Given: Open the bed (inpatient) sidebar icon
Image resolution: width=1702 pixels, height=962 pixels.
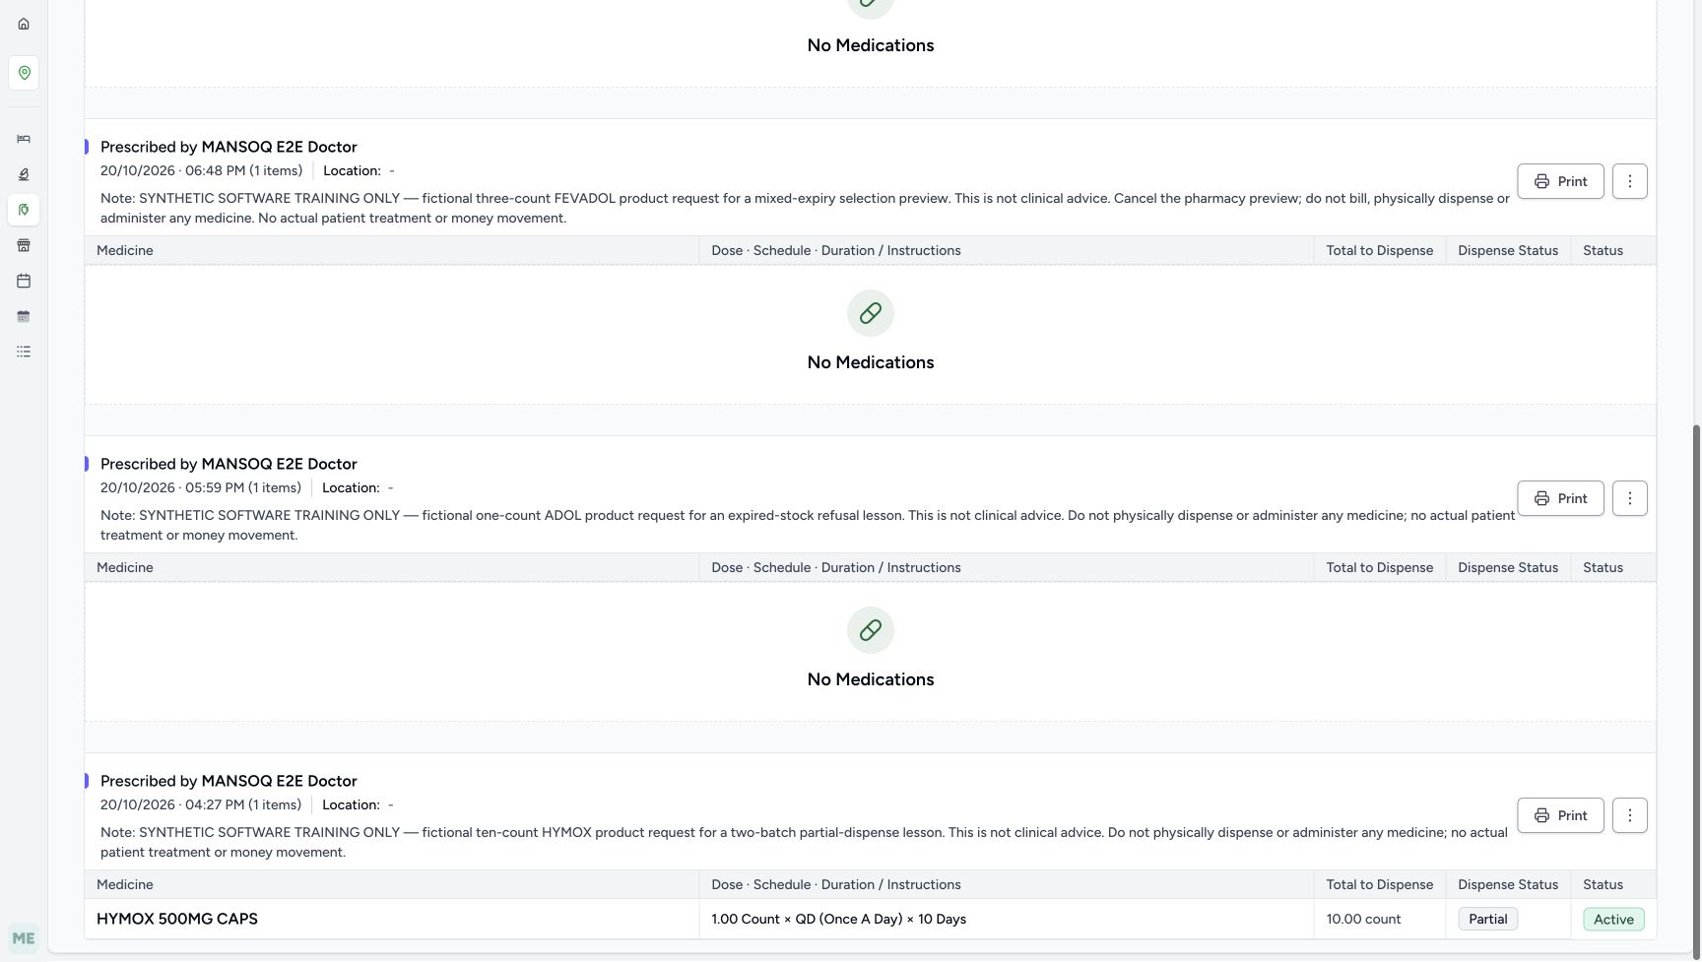Looking at the screenshot, I should (x=24, y=139).
